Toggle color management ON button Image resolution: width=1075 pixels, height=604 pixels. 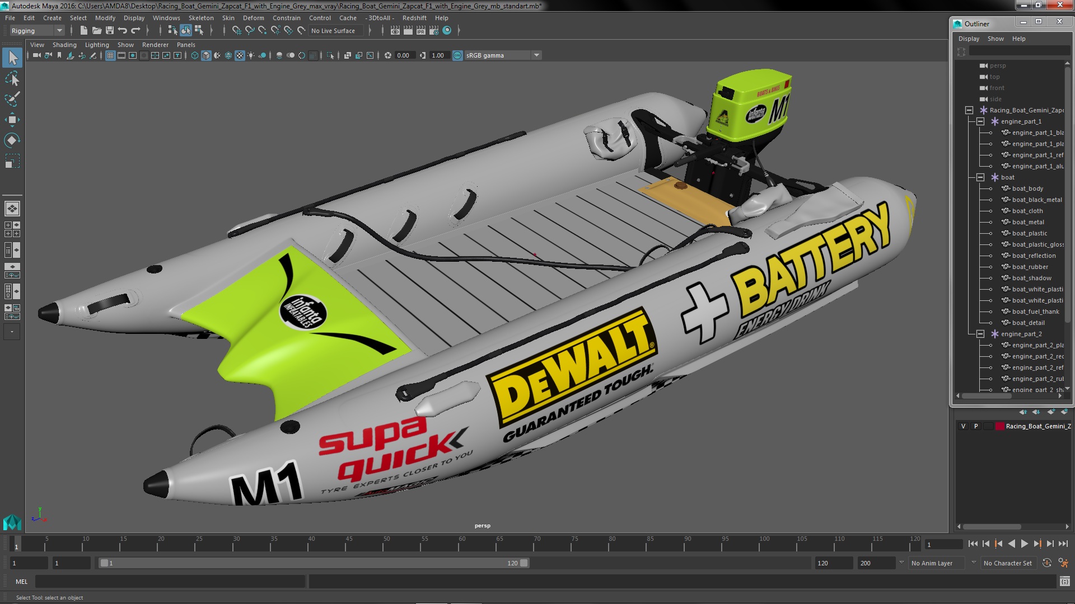pyautogui.click(x=457, y=55)
